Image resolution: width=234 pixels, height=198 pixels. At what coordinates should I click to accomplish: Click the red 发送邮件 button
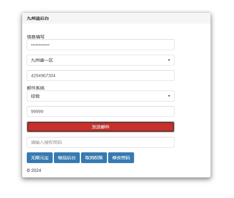[100, 127]
